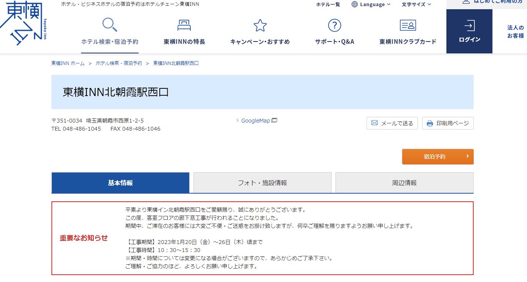
Task: Click the hotel title 東横INN北朝霞駅西口 heading
Action: [x=116, y=92]
